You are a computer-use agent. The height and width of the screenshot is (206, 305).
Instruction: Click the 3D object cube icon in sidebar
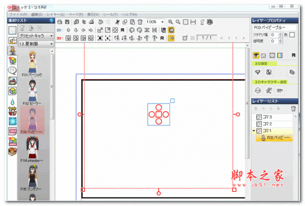point(12,60)
